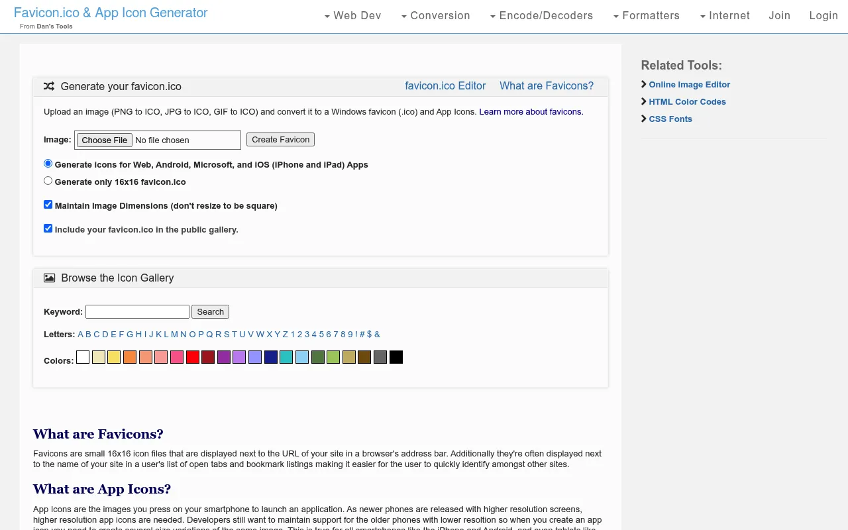Expand the Conversion dropdown menu

click(x=435, y=15)
